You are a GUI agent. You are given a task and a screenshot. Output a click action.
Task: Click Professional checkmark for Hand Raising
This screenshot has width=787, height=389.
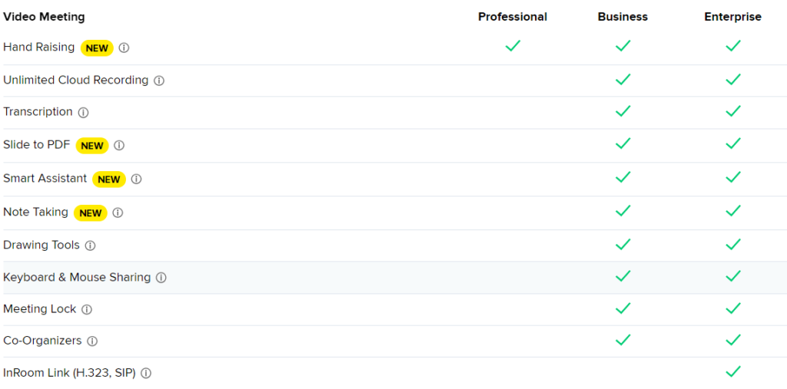click(x=513, y=46)
